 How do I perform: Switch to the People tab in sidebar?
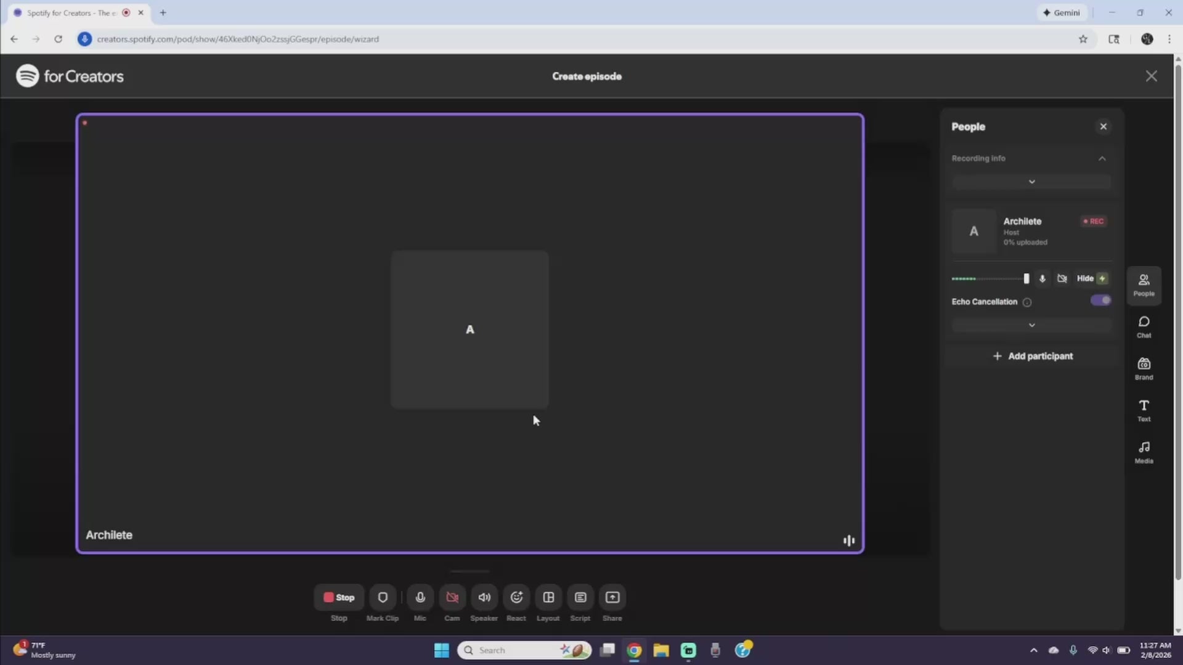pos(1144,284)
